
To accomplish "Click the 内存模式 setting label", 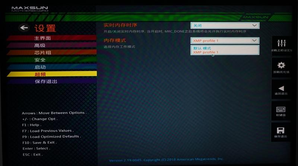I will [x=115, y=40].
